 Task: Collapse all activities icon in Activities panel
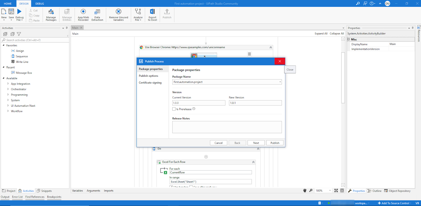click(x=12, y=34)
